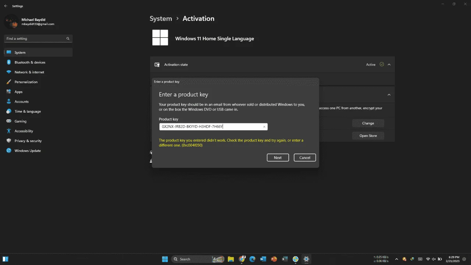Viewport: 471px width, 265px height.
Task: Open Time & language settings
Action: (x=38, y=112)
